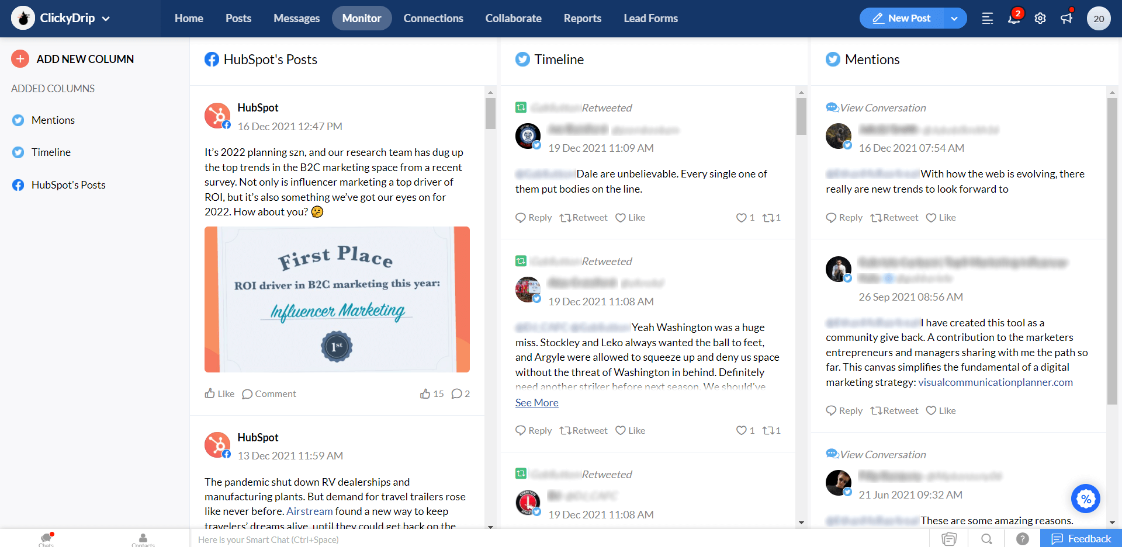Open the Messages tab
This screenshot has height=547, width=1122.
pyautogui.click(x=296, y=18)
